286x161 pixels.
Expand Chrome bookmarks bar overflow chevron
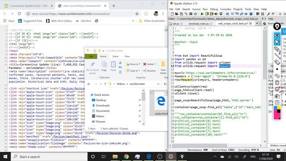(133, 21)
